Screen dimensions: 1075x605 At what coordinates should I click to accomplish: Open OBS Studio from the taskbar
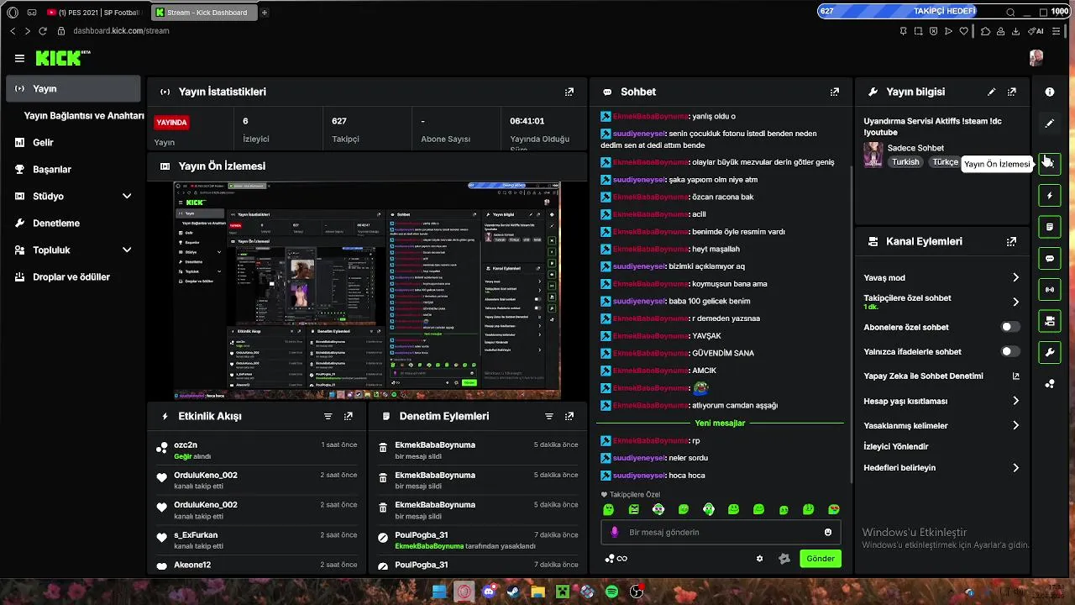click(x=637, y=592)
